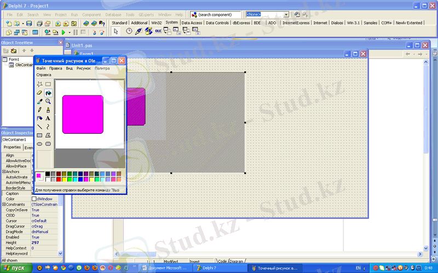The width and height of the screenshot is (438, 273).
Task: Select the Rounded Rectangle shape tool
Action: coord(48,144)
